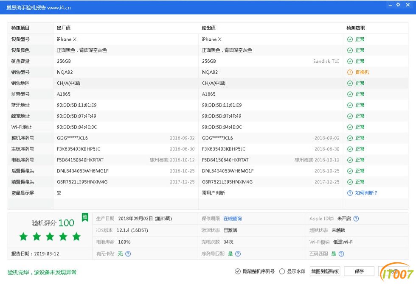This screenshot has width=416, height=284.
Task: Close the 验机报告 window
Action: [408, 5]
